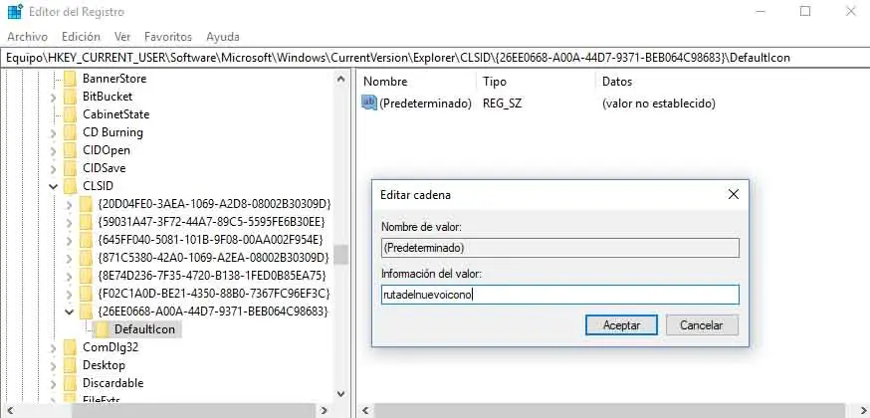Click the (valor no establecido) data cell
This screenshot has height=418, width=870.
(659, 104)
